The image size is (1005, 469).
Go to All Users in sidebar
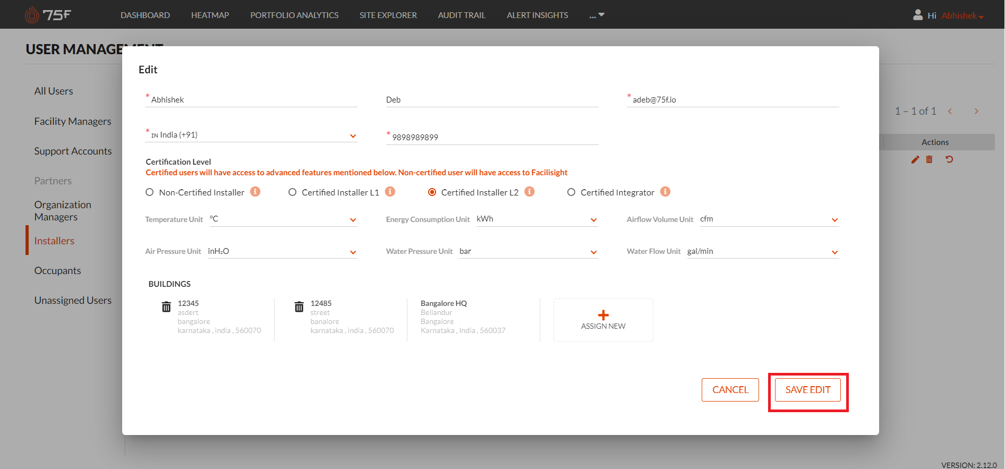tap(54, 91)
